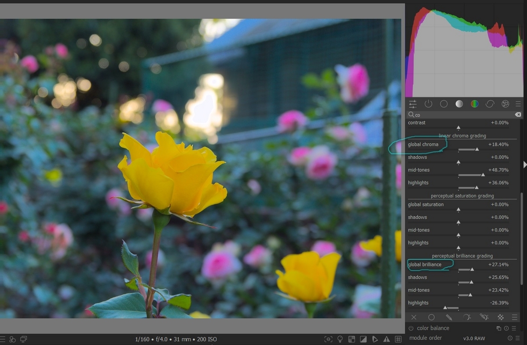Create a color balance multiple instance
527x345 pixels.
point(499,328)
